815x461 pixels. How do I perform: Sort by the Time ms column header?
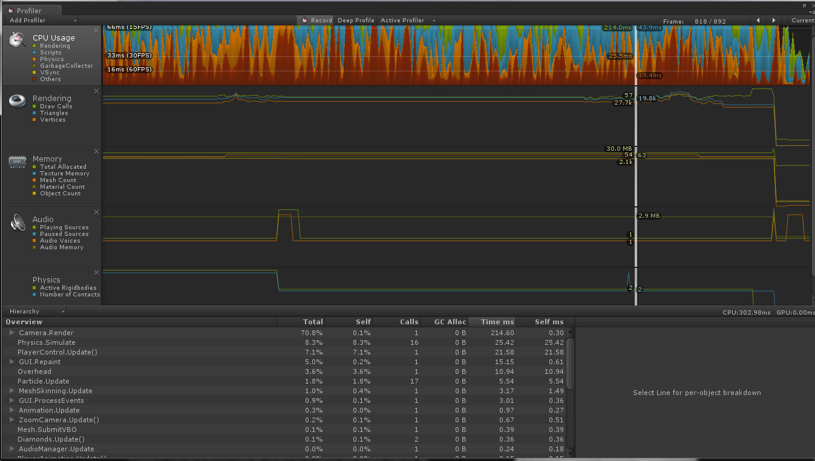click(x=492, y=322)
